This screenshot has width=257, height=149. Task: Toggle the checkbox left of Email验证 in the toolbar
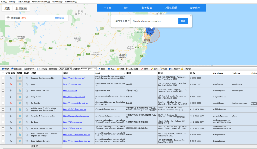coord(23,69)
